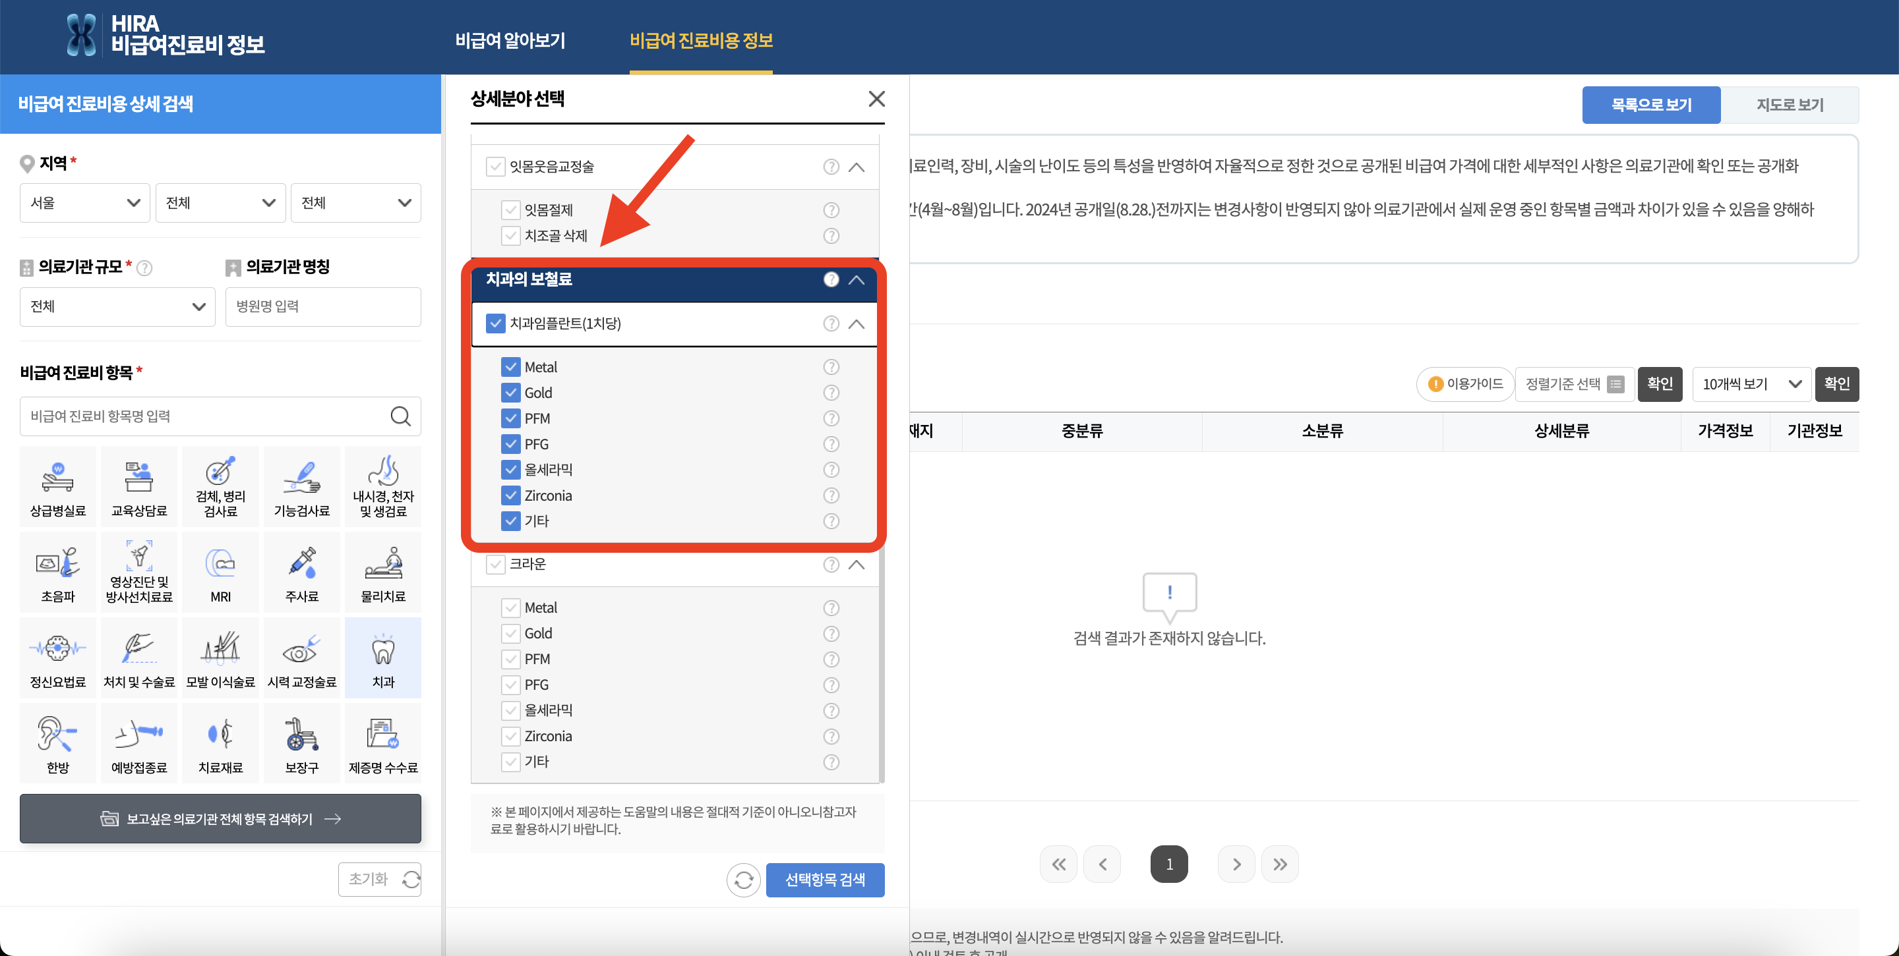Select the 지도로 보기 view tab
The width and height of the screenshot is (1899, 956).
[1791, 104]
